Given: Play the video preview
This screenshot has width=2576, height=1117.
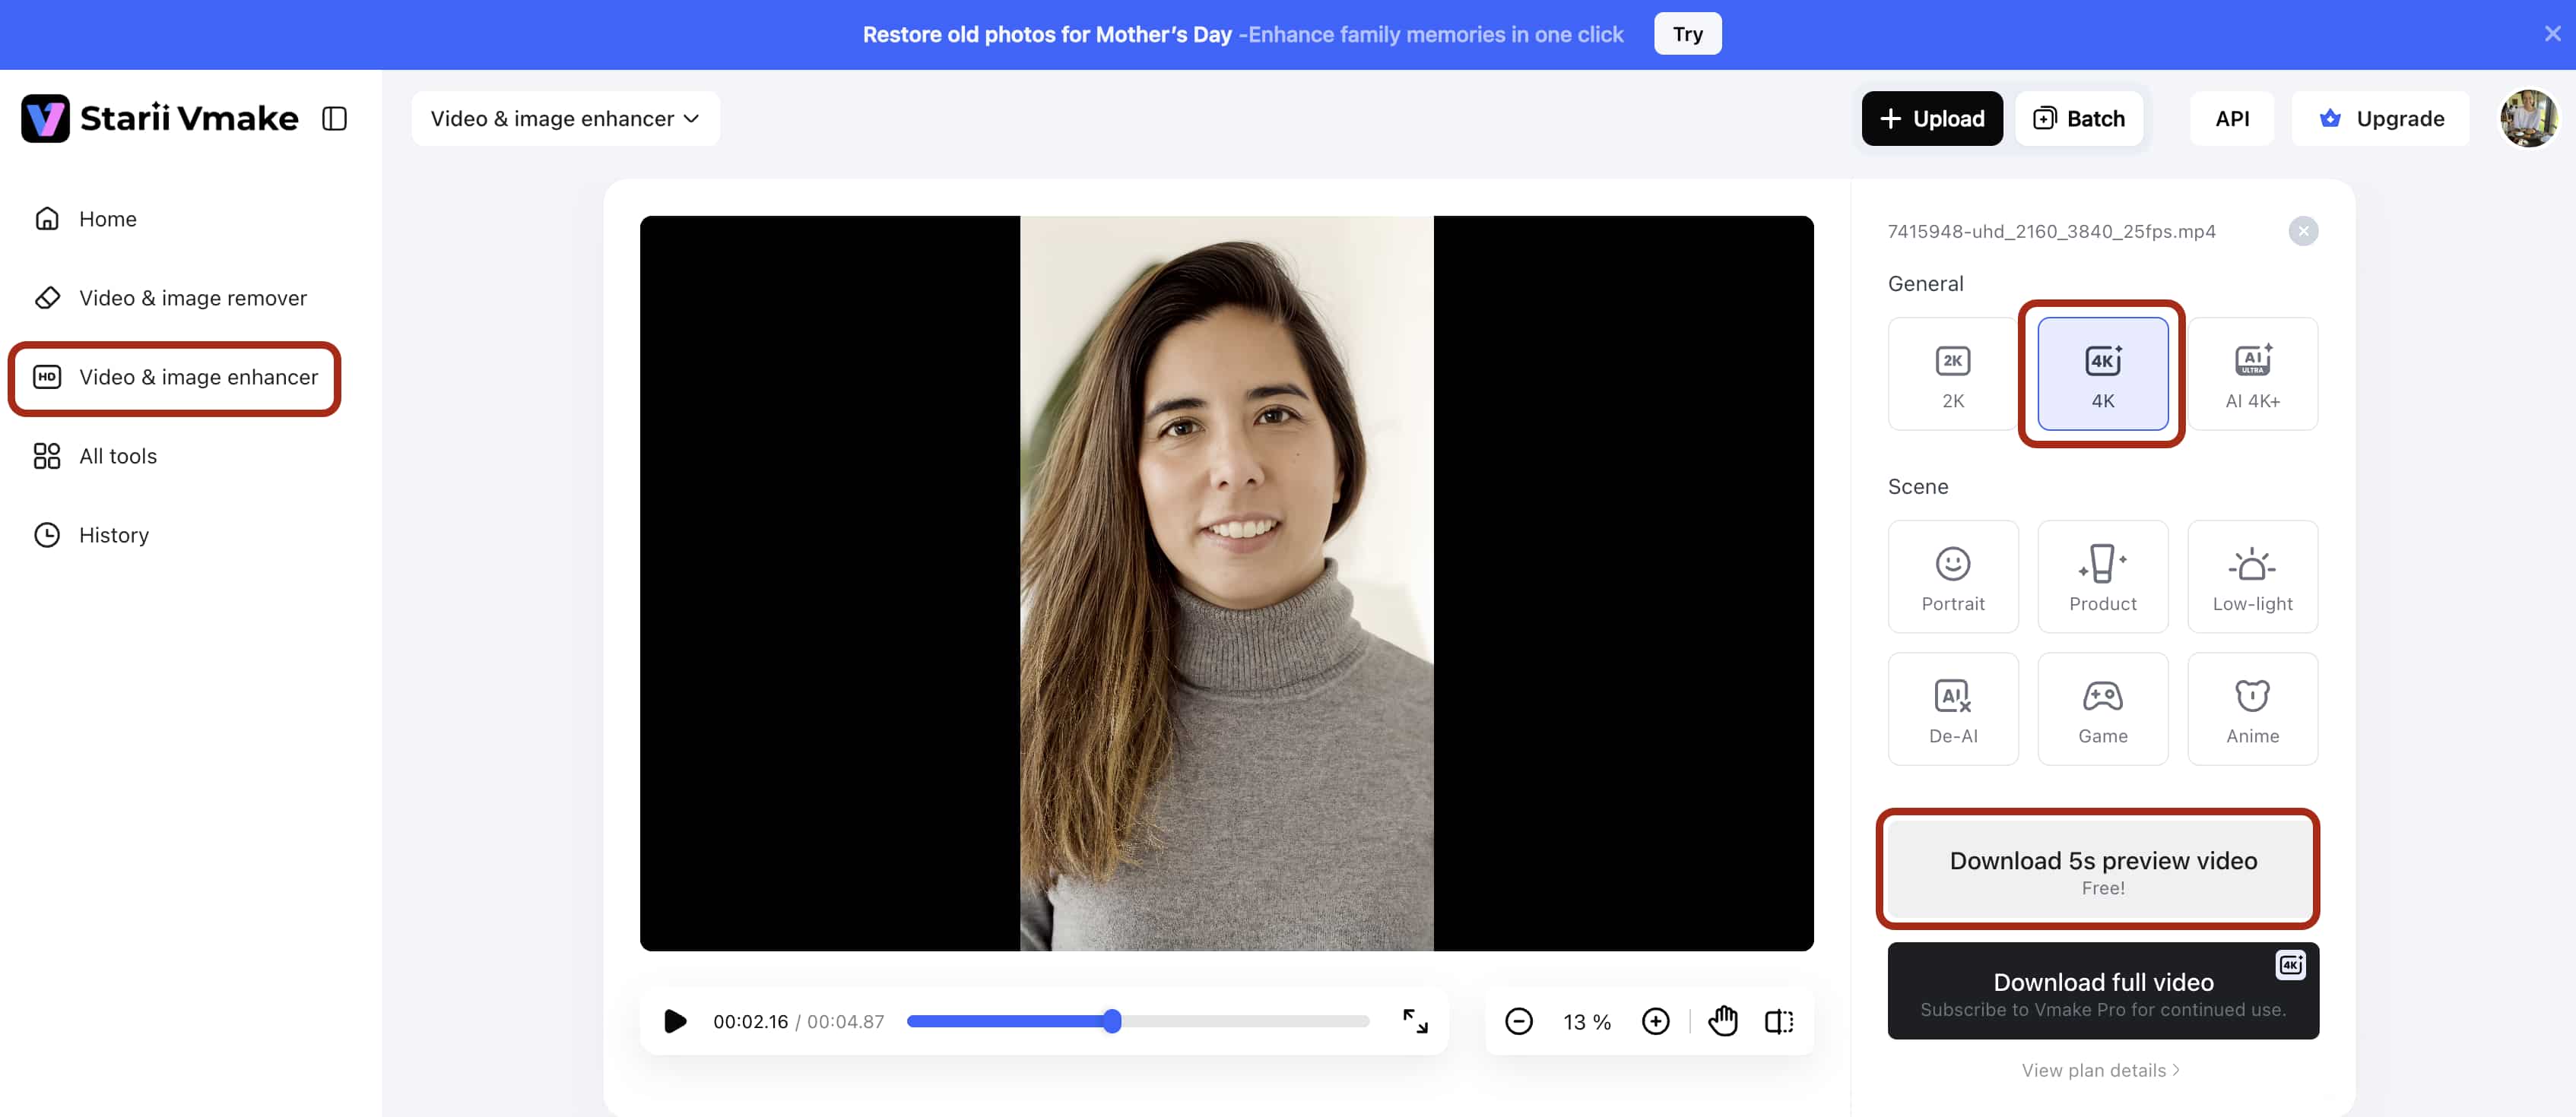Looking at the screenshot, I should point(675,1021).
